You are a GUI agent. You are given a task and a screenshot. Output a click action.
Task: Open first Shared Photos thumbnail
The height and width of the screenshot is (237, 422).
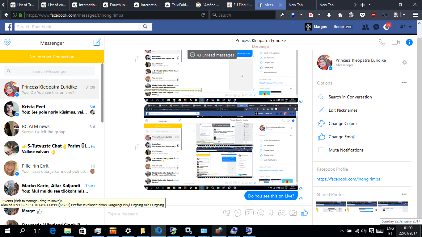coord(331,207)
